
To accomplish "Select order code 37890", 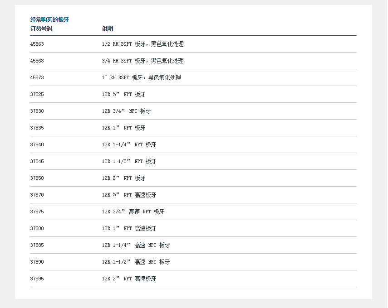I will (37, 262).
